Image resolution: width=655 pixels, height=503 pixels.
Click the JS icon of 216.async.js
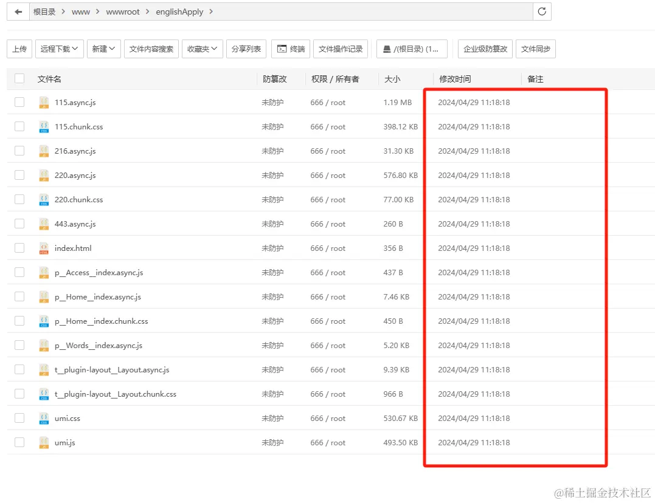click(44, 151)
